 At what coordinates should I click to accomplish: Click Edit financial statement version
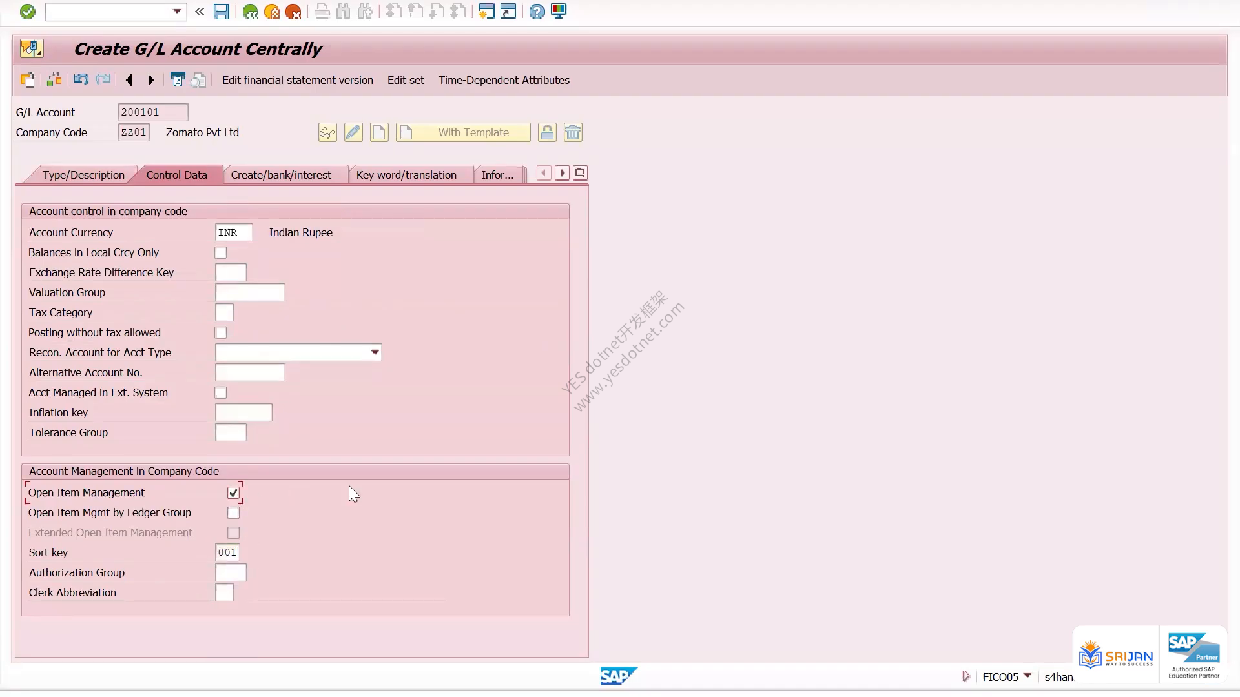pyautogui.click(x=298, y=80)
